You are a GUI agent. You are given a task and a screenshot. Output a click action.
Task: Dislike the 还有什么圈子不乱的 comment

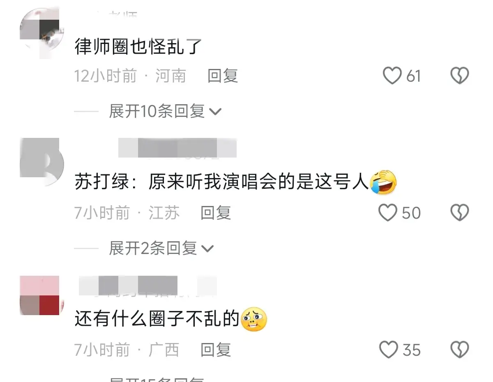(x=460, y=350)
